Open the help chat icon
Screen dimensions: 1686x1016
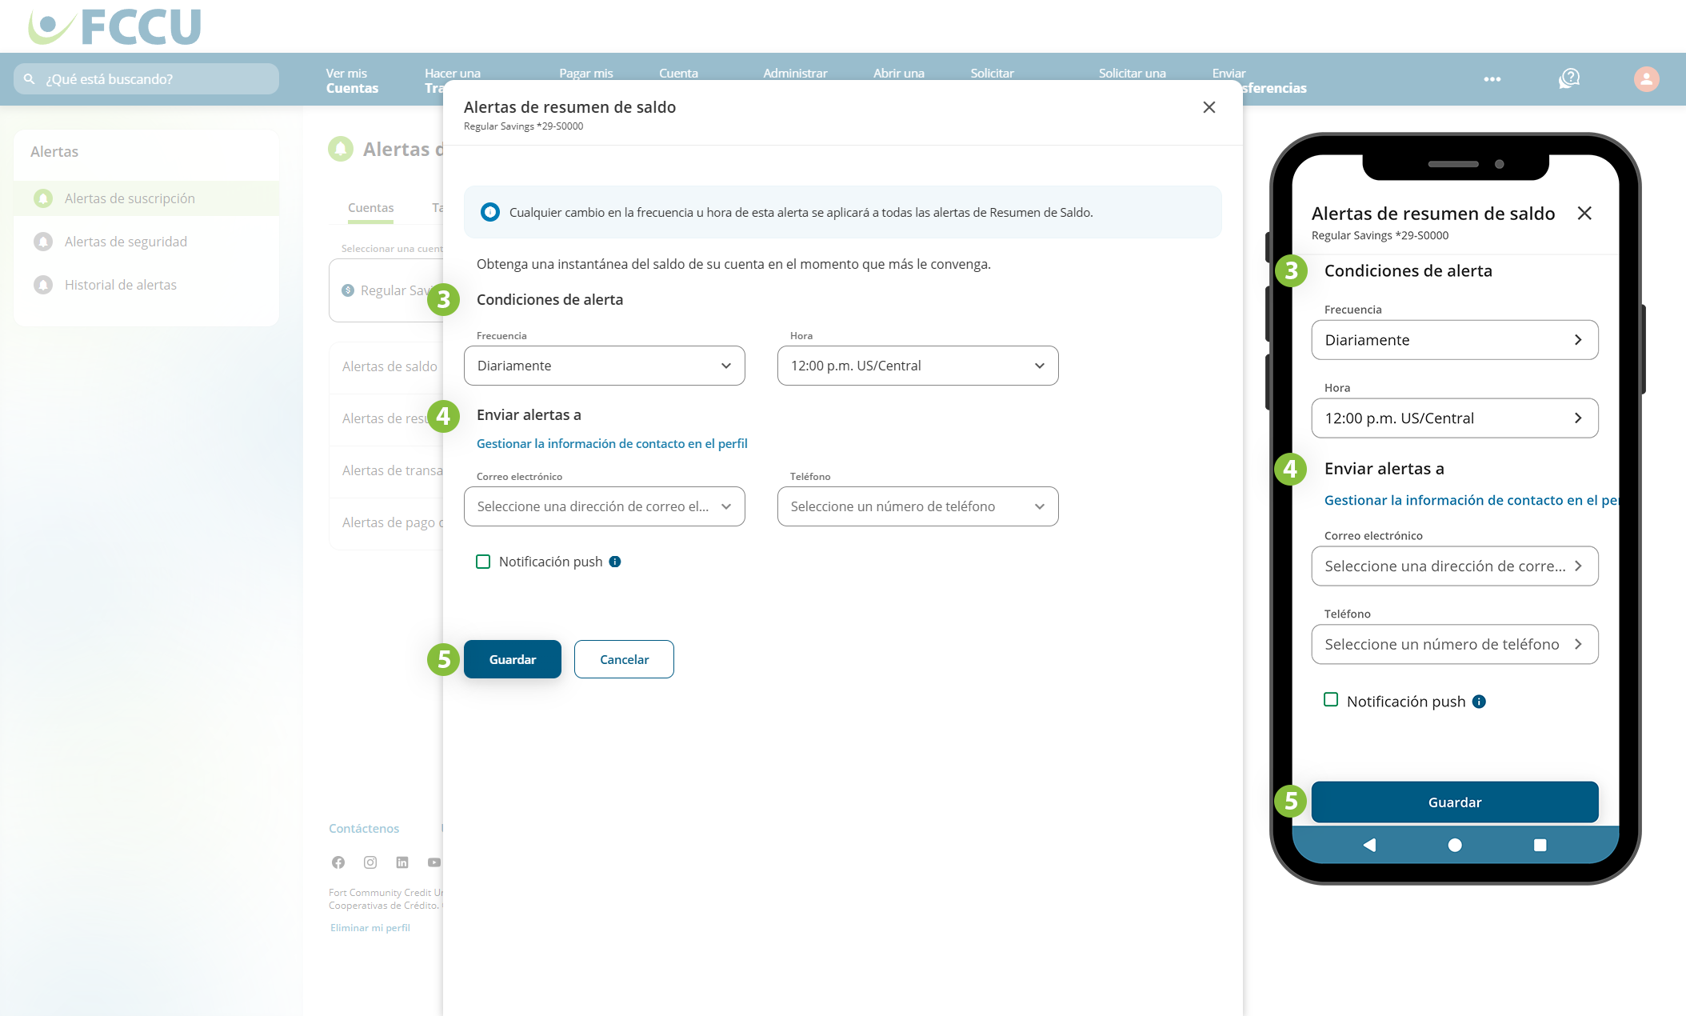tap(1569, 78)
